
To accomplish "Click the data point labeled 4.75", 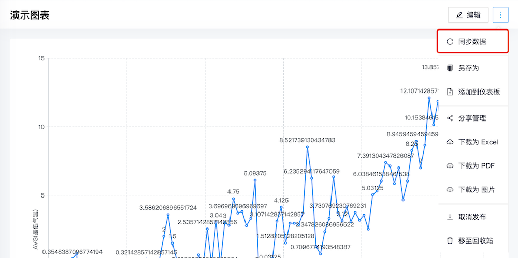I will click(233, 199).
